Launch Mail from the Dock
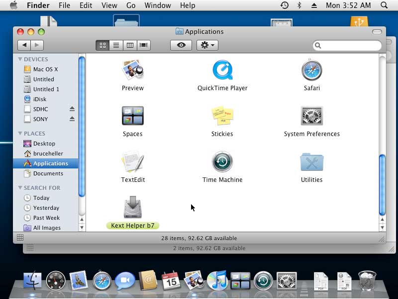Screen dimensions: 398x299 [79, 281]
